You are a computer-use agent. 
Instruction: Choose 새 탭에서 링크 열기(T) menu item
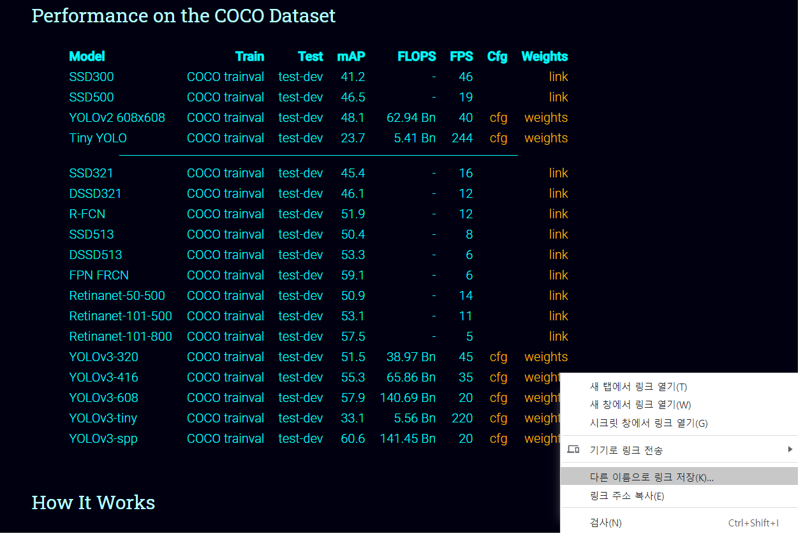click(x=679, y=387)
